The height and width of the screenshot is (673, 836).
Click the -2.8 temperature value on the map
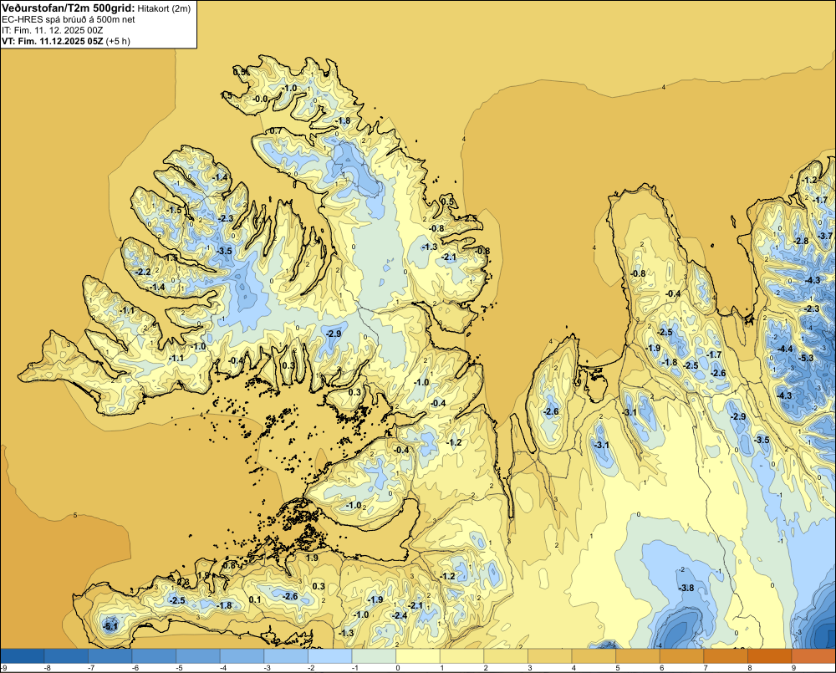(x=801, y=241)
